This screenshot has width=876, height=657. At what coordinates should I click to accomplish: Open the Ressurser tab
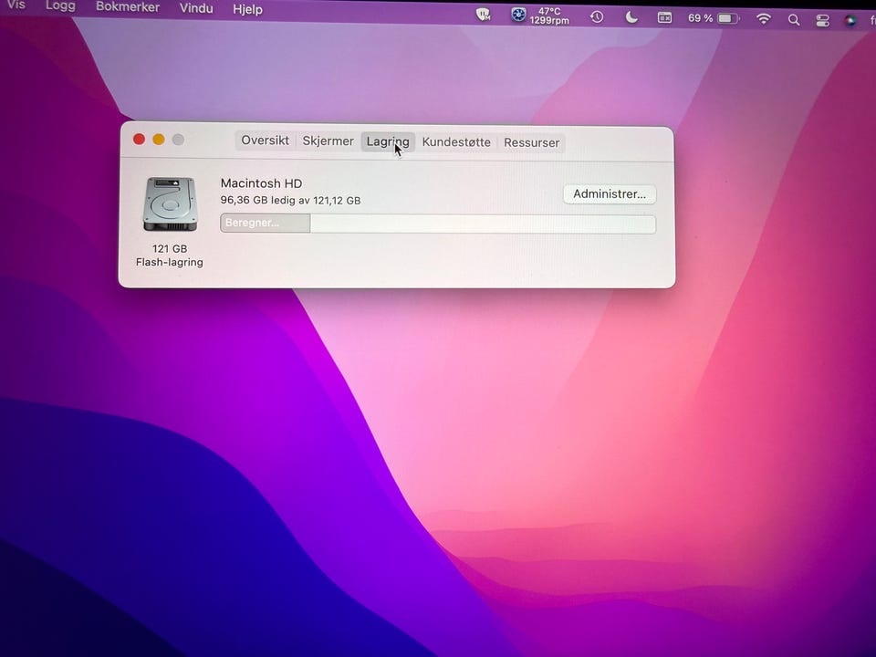click(532, 142)
